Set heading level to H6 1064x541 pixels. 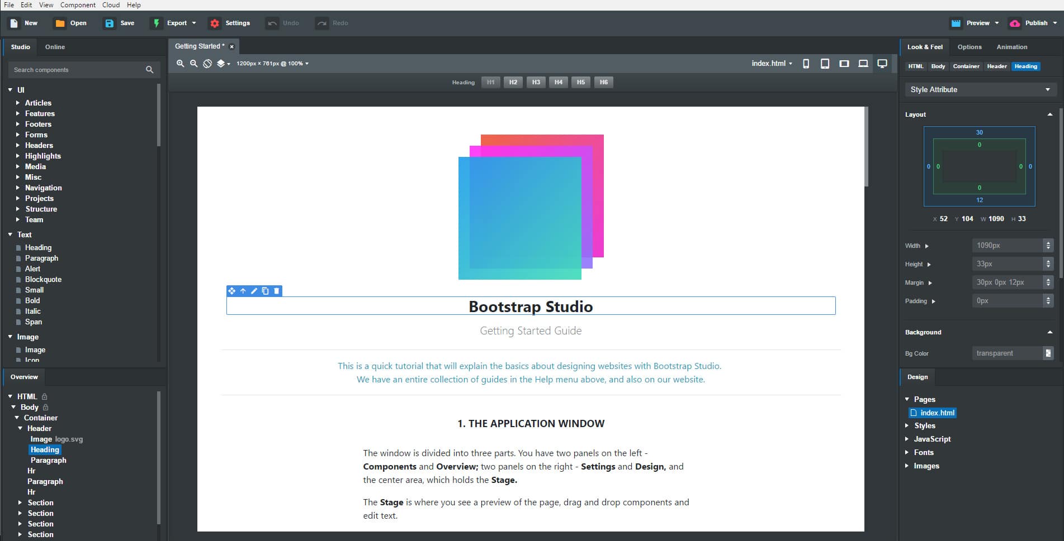604,82
